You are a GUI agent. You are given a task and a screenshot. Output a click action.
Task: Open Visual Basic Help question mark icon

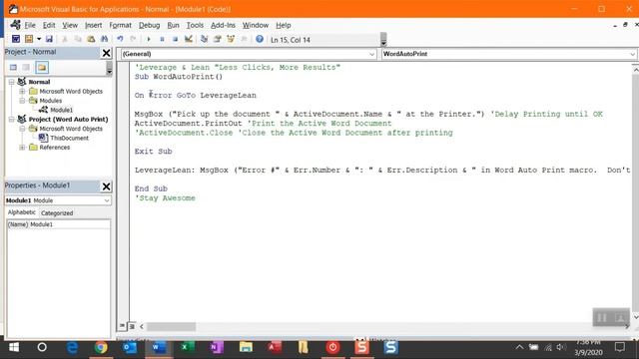(260, 39)
